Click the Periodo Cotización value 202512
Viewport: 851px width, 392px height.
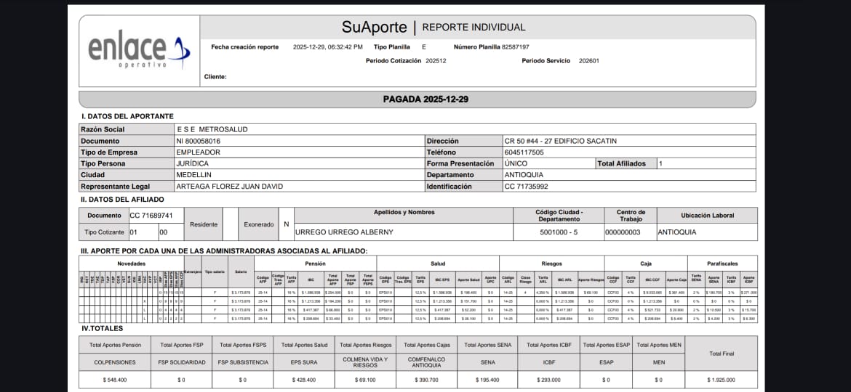[436, 61]
